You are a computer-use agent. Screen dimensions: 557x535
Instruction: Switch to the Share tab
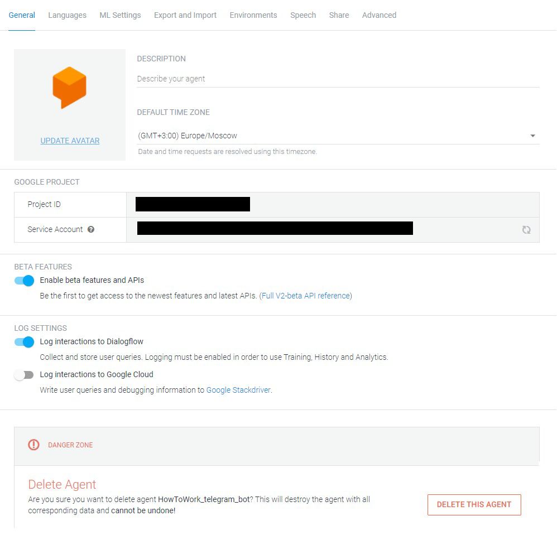[339, 15]
